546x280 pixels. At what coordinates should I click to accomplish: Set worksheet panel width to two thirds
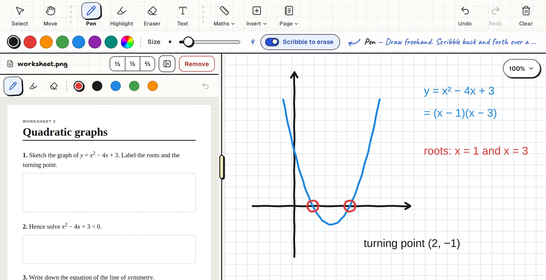147,64
